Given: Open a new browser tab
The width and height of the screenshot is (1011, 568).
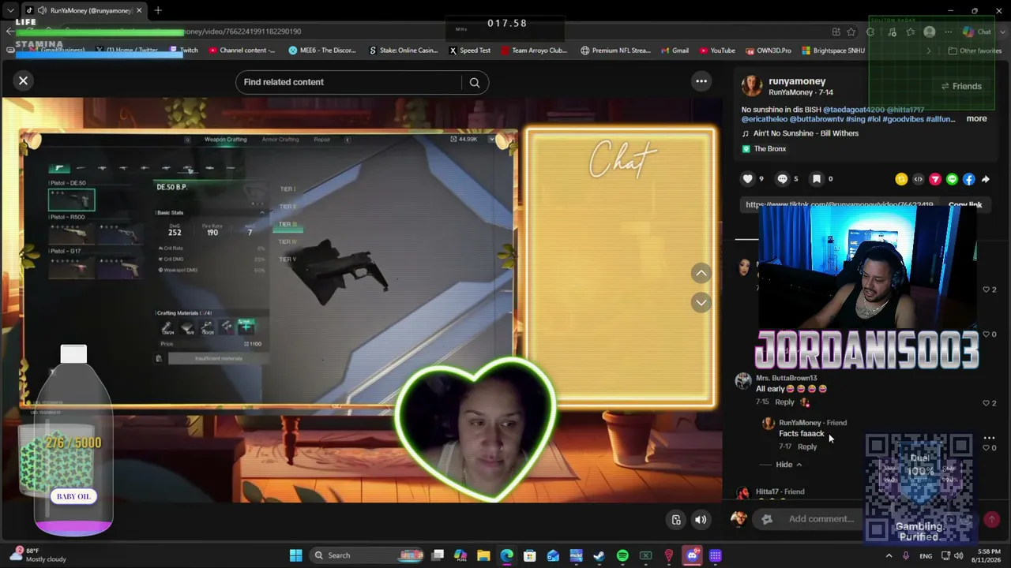Looking at the screenshot, I should coord(158,10).
